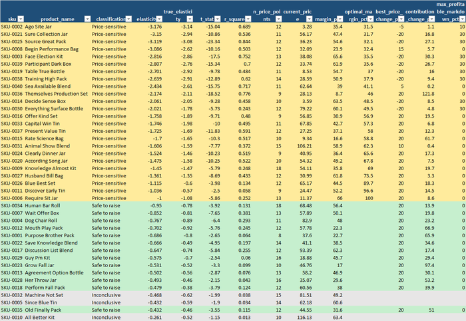Select the Offer Kind Set cell

[x=57, y=116]
